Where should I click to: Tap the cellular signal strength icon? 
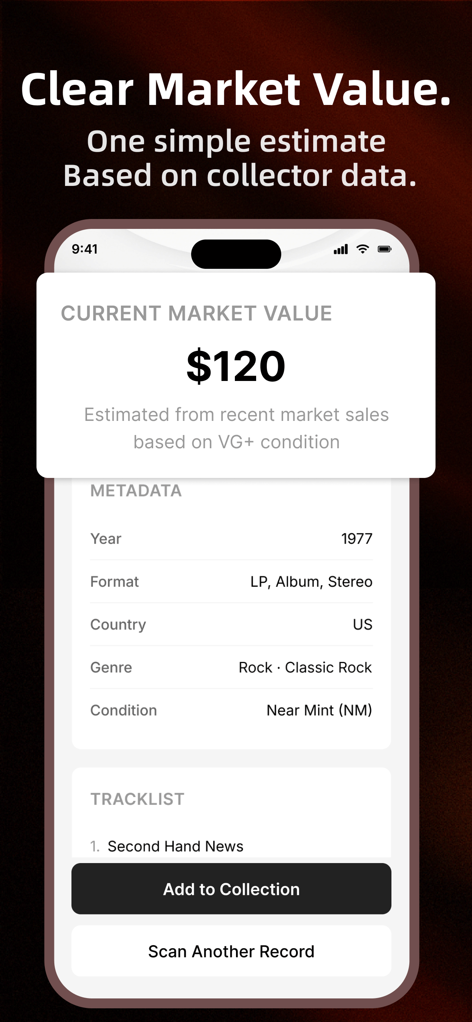point(341,249)
